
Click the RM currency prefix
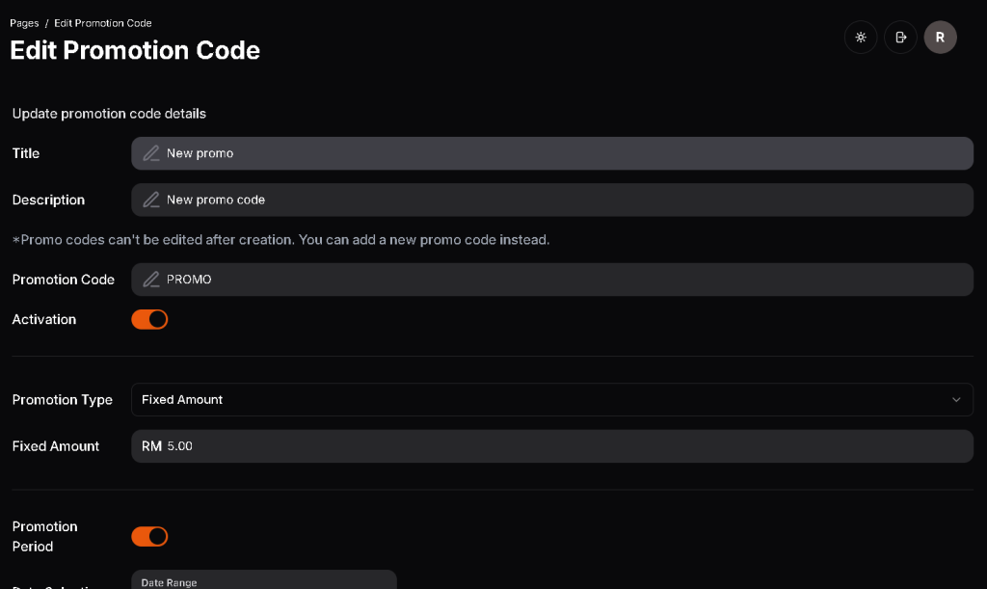pos(151,446)
